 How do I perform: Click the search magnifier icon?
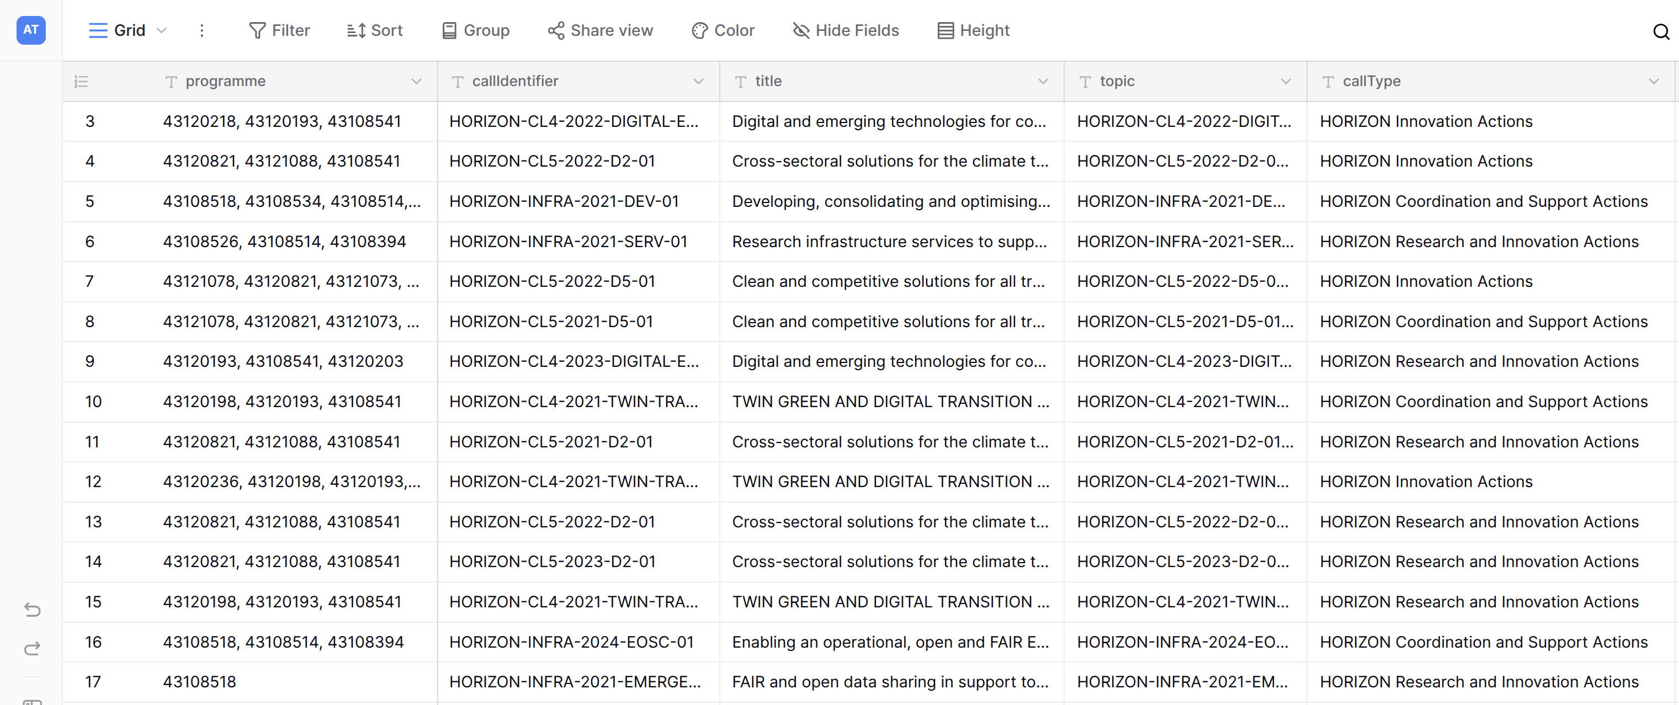click(1661, 31)
